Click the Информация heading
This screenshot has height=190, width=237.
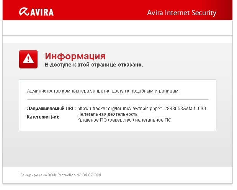click(75, 56)
